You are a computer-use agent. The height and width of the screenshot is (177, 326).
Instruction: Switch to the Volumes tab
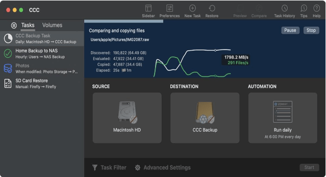(52, 25)
